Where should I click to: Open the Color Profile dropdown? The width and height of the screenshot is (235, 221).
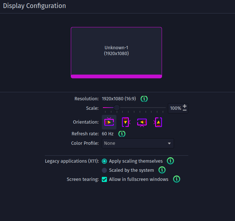(x=138, y=143)
